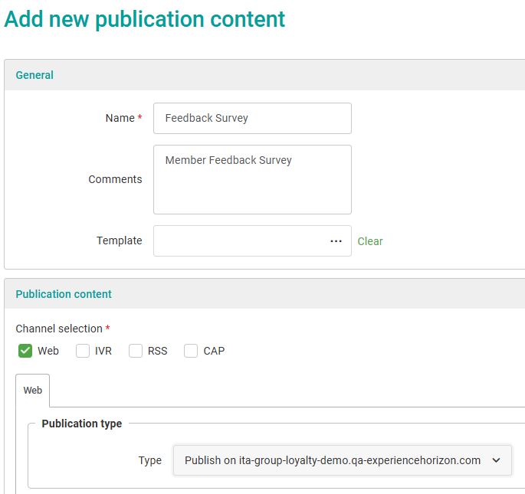Click the IVR checkbox label text
Screen dimensions: 525x494
tap(103, 351)
